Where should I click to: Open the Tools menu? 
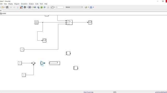click(41, 4)
